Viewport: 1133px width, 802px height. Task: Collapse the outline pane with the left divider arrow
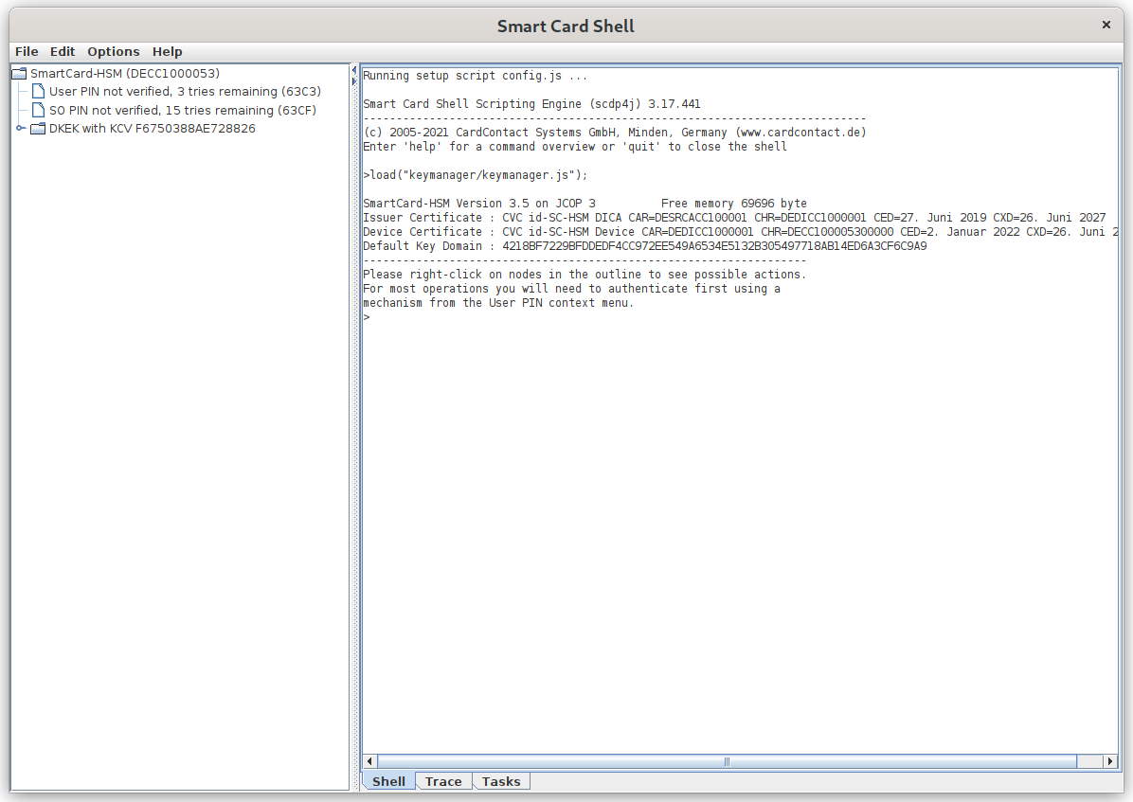[354, 70]
